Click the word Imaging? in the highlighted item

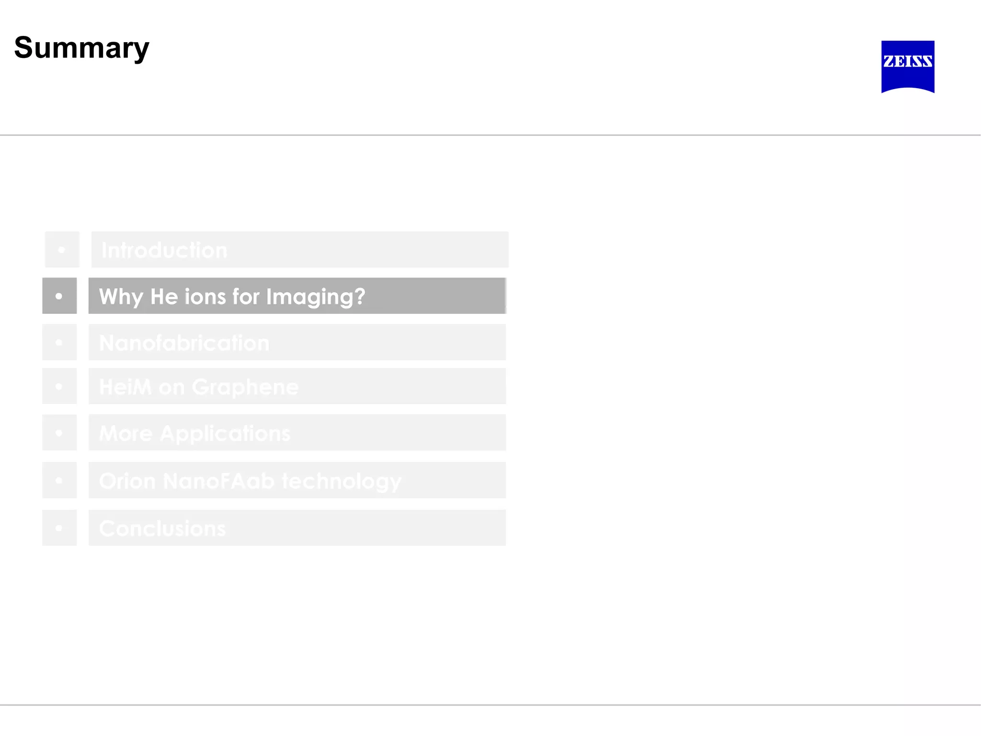[x=316, y=297]
